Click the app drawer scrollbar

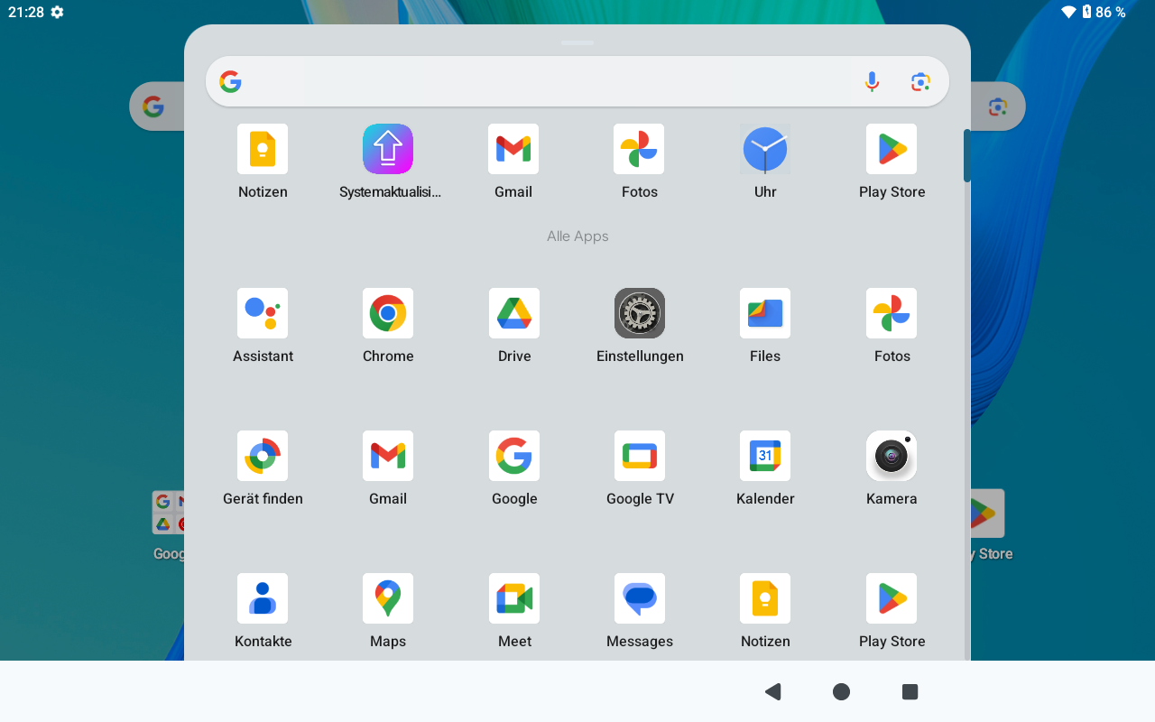coord(967,156)
